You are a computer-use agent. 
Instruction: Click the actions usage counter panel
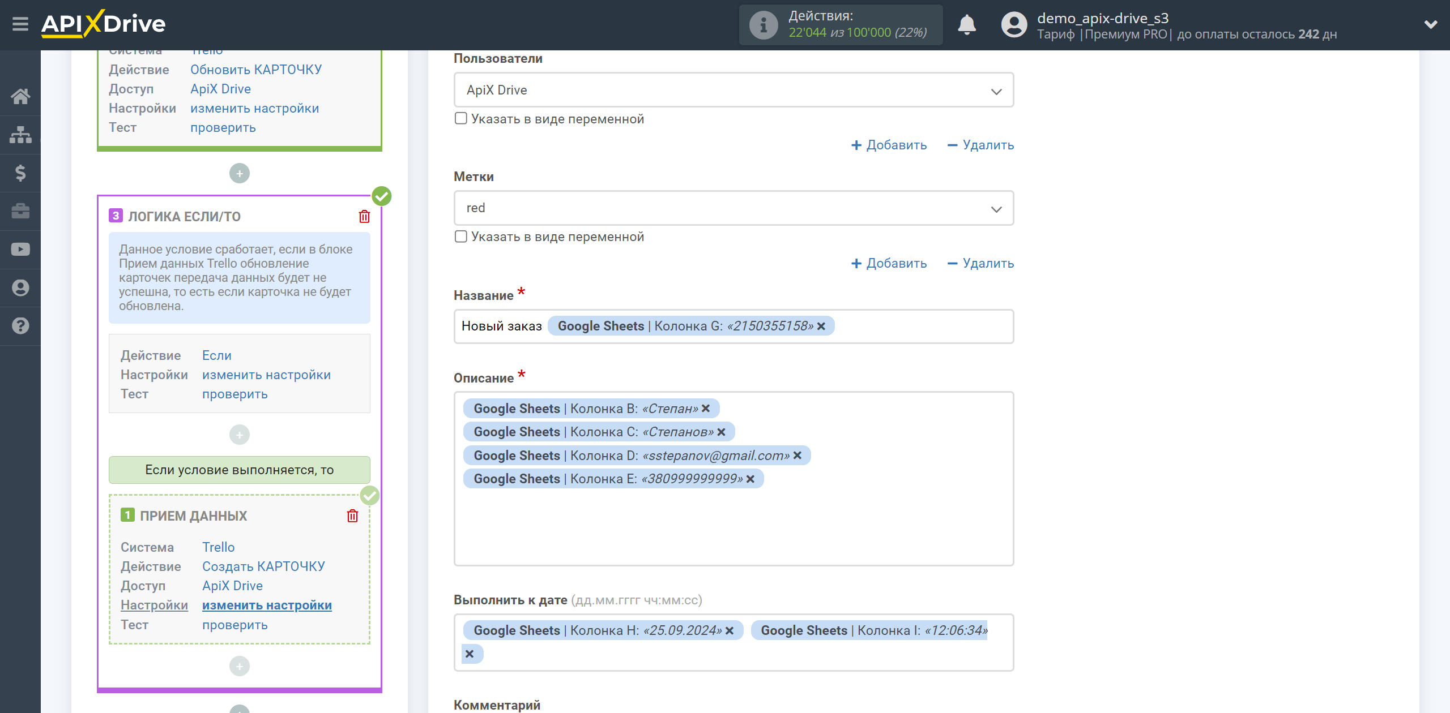point(841,25)
